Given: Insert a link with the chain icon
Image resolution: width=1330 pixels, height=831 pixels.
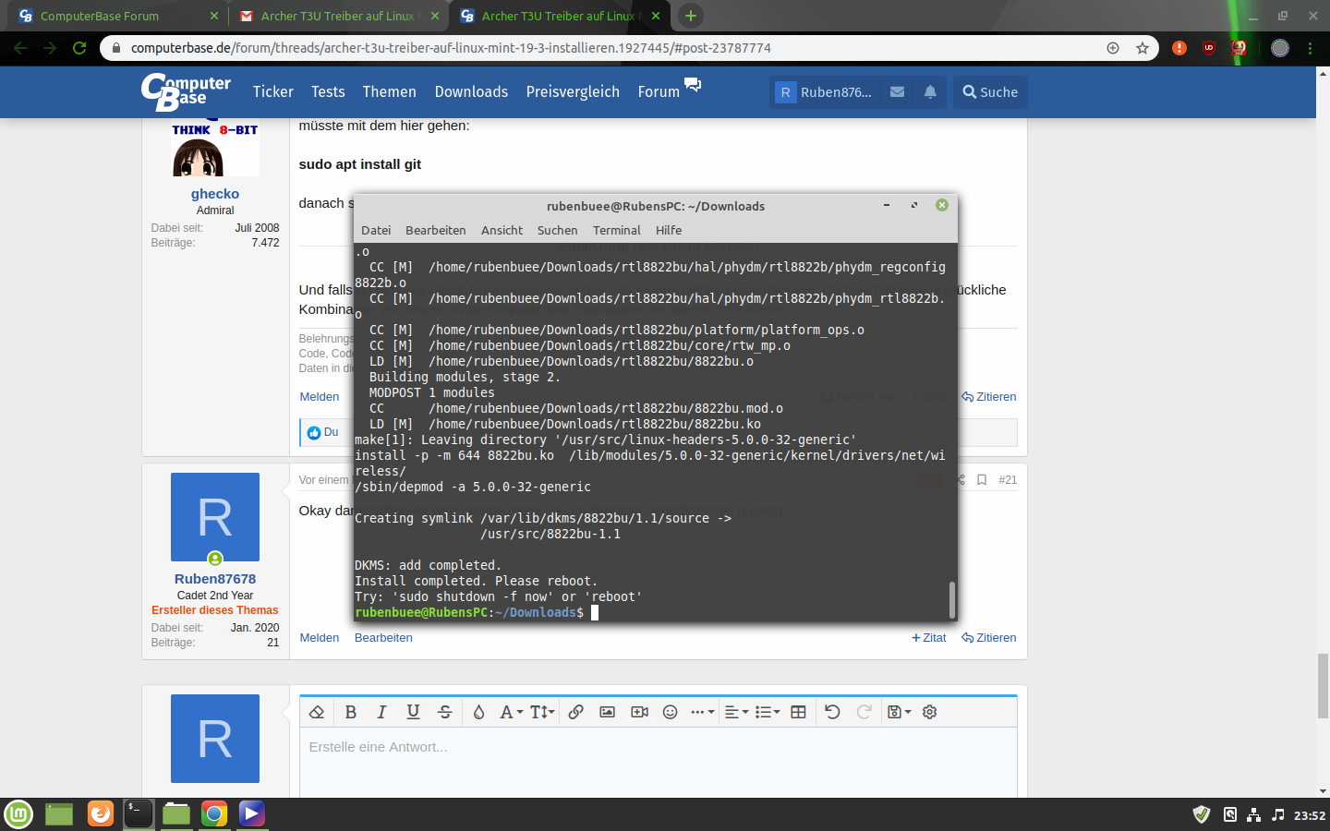Looking at the screenshot, I should coord(575,712).
